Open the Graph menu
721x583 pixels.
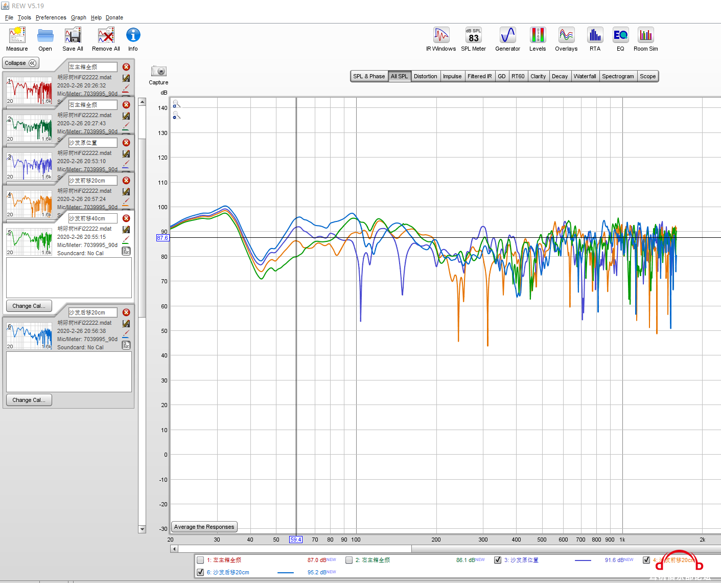pos(79,17)
